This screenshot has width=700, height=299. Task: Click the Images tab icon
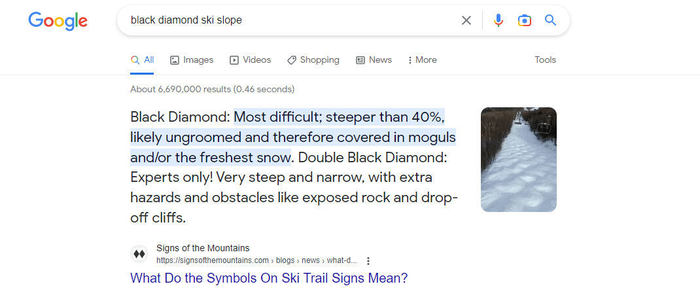[175, 60]
